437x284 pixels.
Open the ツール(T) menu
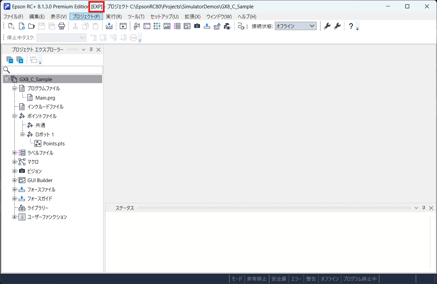tap(136, 16)
